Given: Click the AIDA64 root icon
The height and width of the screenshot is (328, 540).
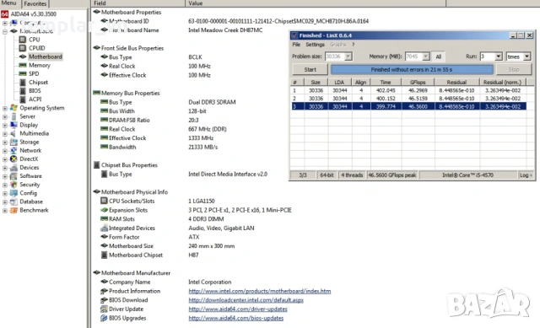Looking at the screenshot, I should tap(4, 14).
